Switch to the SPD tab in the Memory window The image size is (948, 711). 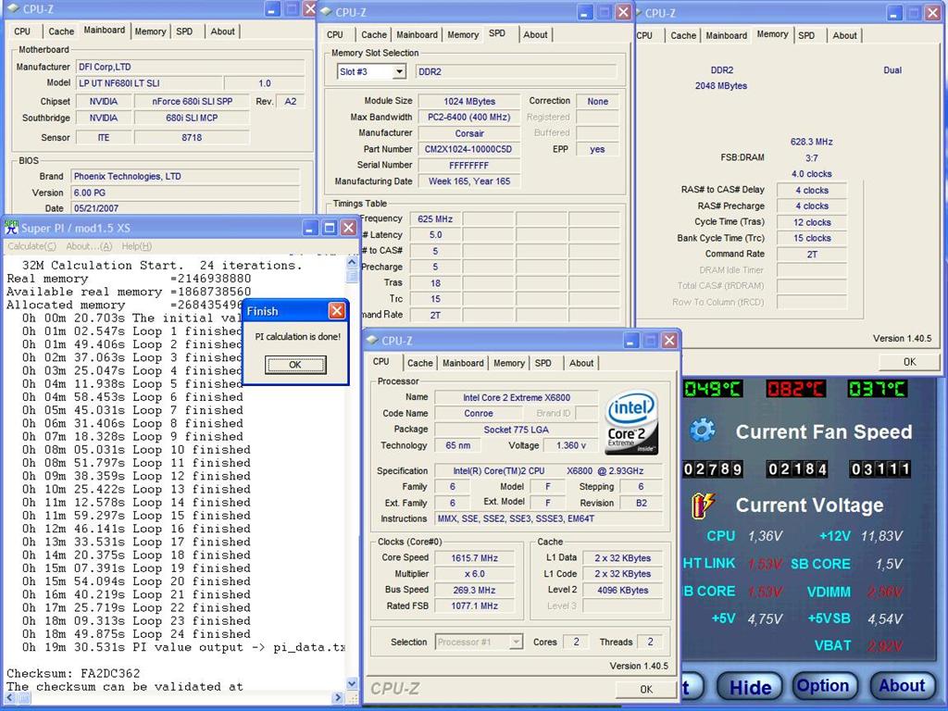pyautogui.click(x=806, y=36)
